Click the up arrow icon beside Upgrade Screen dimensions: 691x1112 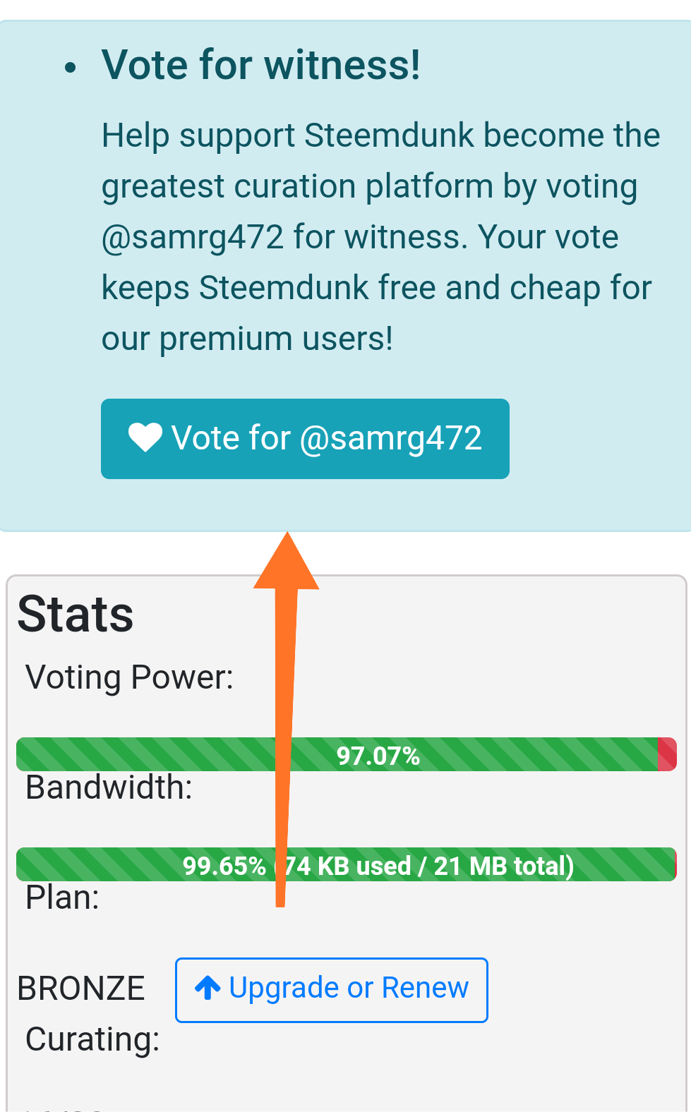[x=208, y=989]
